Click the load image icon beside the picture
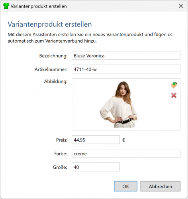Image resolution: width=188 pixels, height=199 pixels. click(x=174, y=85)
